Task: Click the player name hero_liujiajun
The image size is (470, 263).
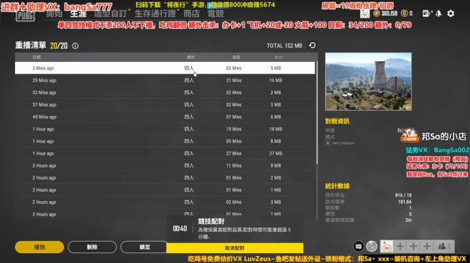Action: pos(343,143)
